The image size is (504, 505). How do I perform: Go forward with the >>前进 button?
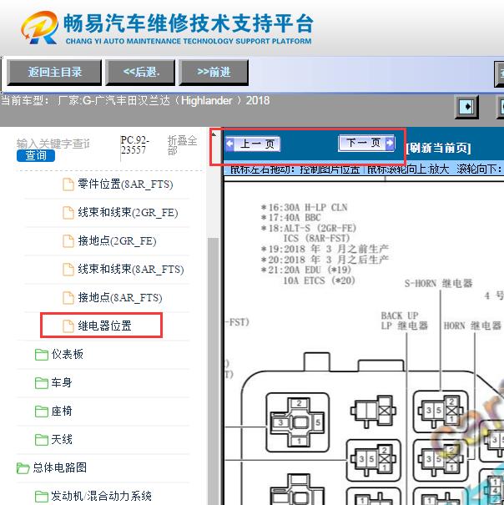tap(214, 72)
